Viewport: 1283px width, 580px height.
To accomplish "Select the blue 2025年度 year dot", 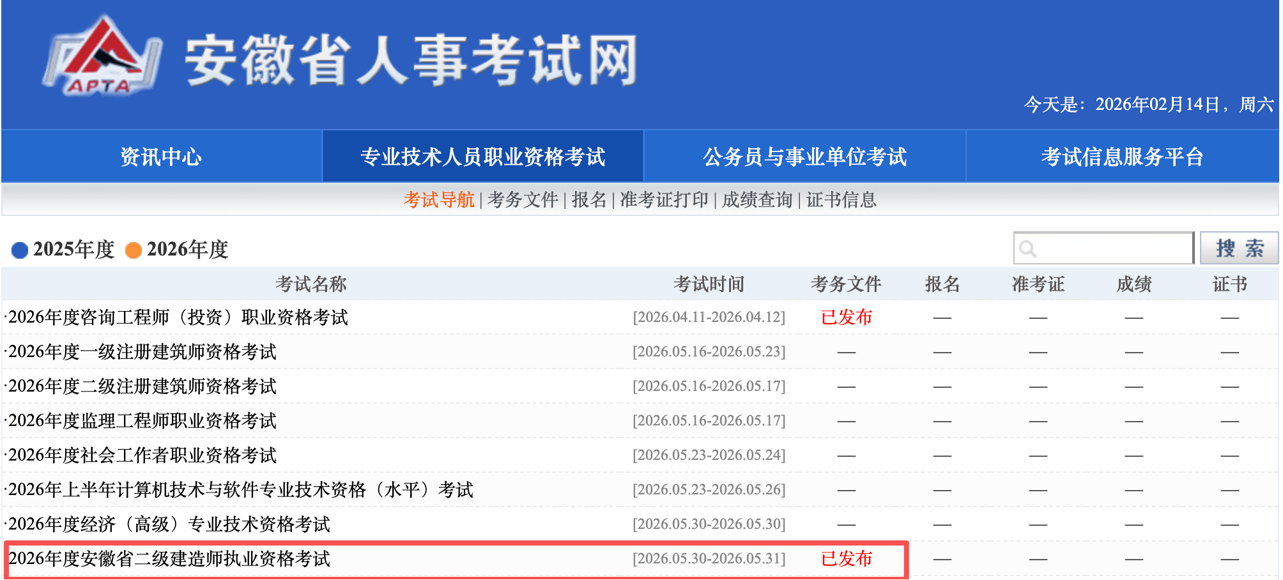I will [x=20, y=250].
